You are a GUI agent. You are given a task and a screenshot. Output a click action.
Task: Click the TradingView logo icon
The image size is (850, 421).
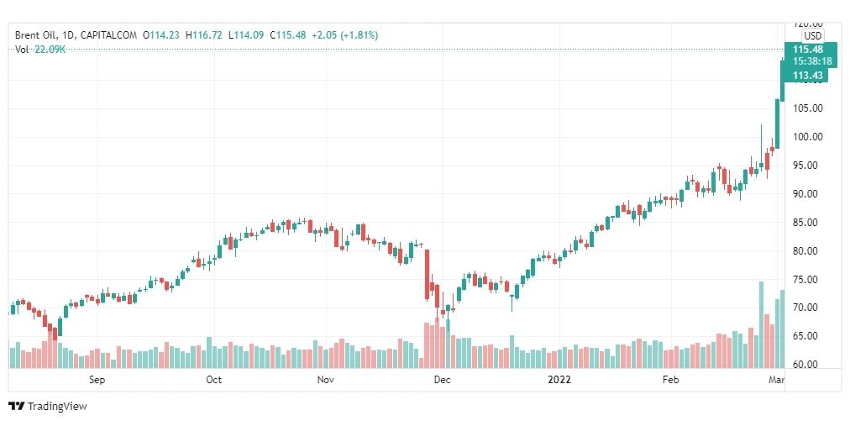(17, 406)
